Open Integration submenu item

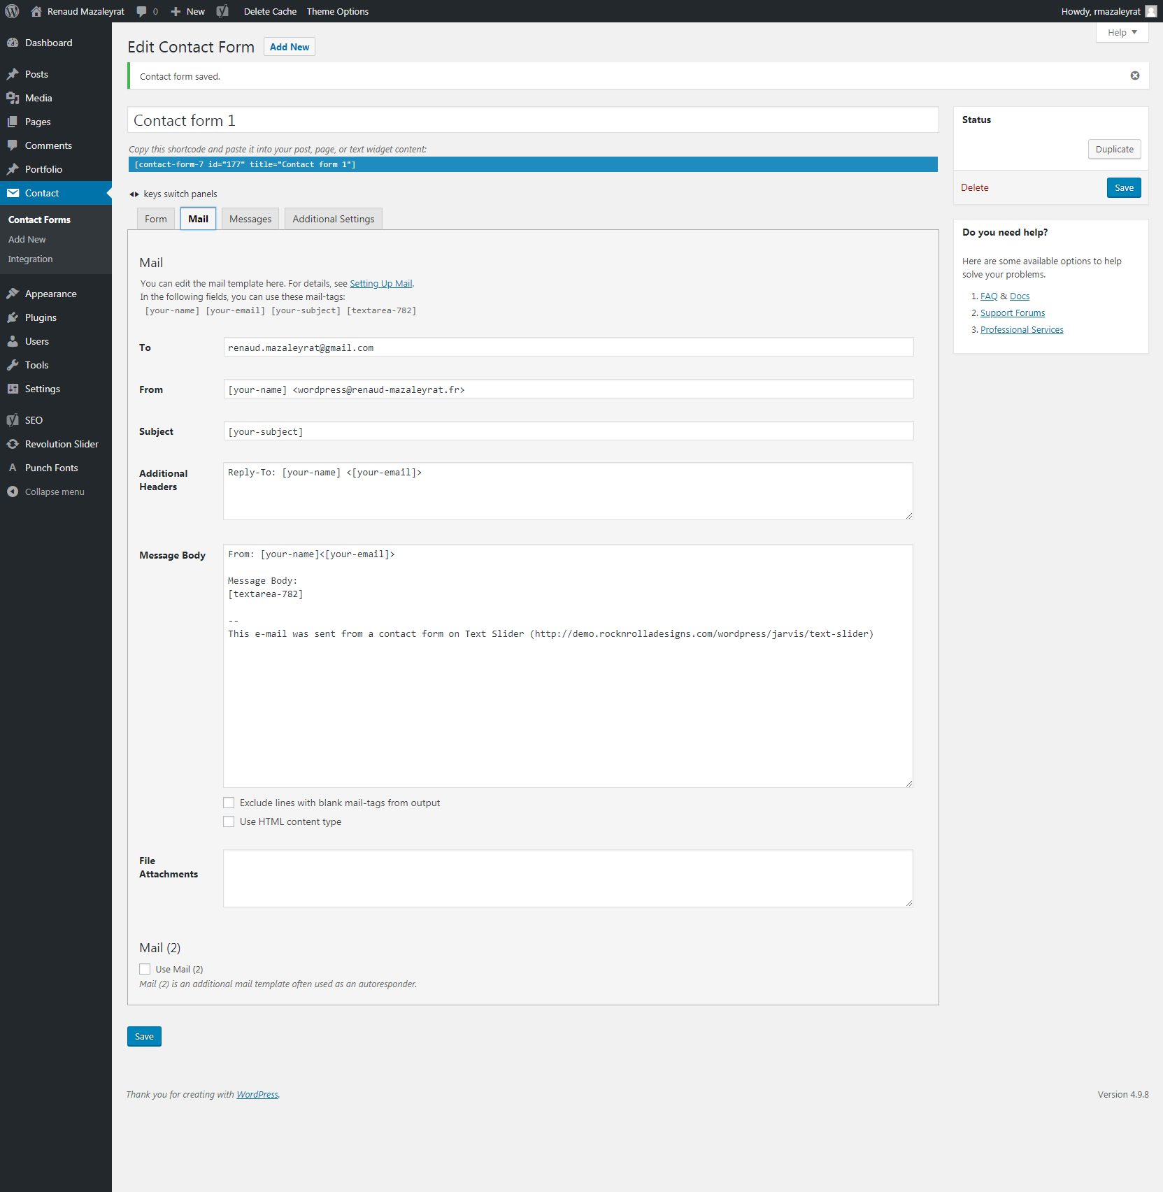pyautogui.click(x=30, y=259)
